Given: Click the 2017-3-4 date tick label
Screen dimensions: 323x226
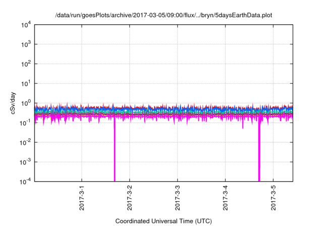Looking at the screenshot, I should coord(225,198).
